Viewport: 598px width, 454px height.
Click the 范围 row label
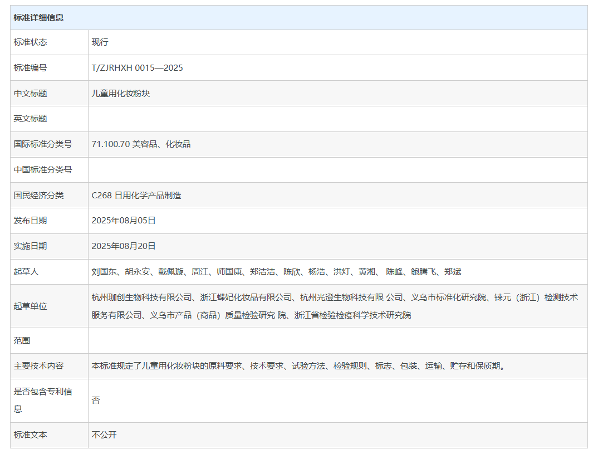point(22,340)
